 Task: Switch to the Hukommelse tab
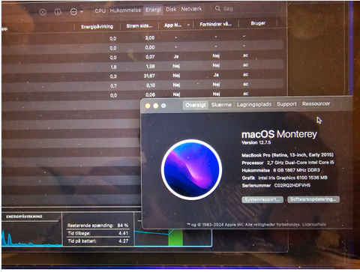click(x=125, y=10)
